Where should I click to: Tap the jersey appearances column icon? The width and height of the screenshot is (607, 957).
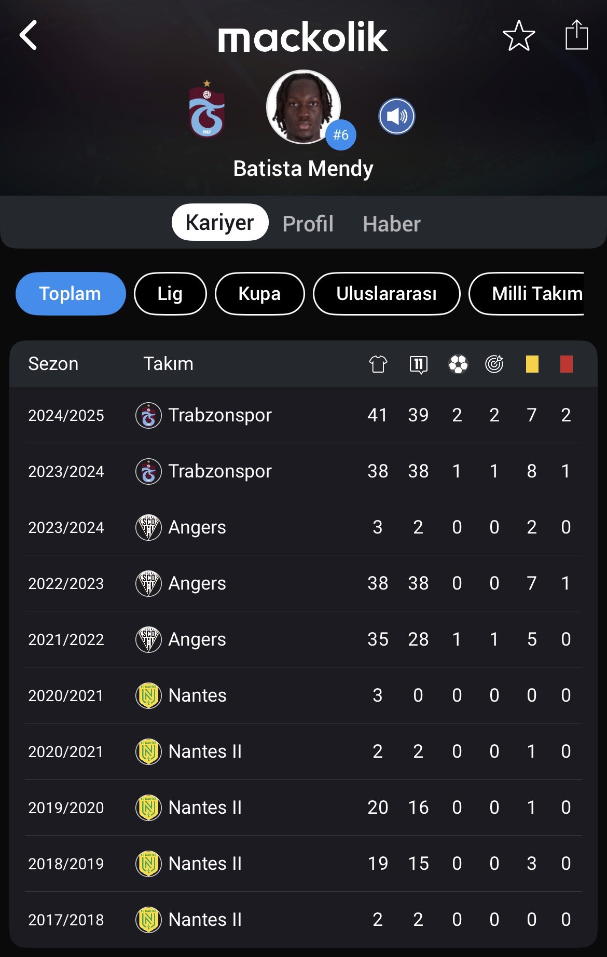(378, 364)
